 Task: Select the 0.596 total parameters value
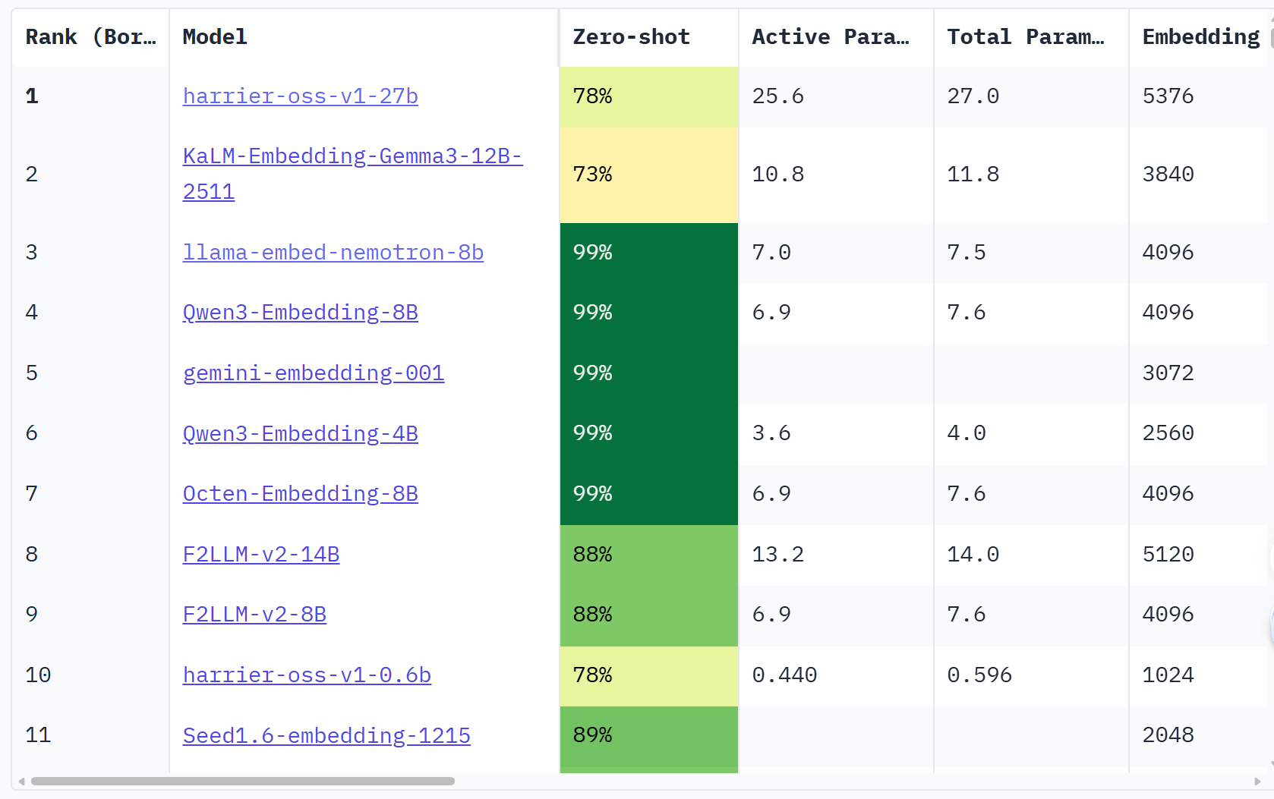pos(979,675)
